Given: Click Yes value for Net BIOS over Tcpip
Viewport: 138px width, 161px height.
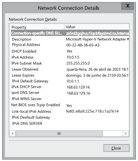Looking at the screenshot, I should [69, 106].
